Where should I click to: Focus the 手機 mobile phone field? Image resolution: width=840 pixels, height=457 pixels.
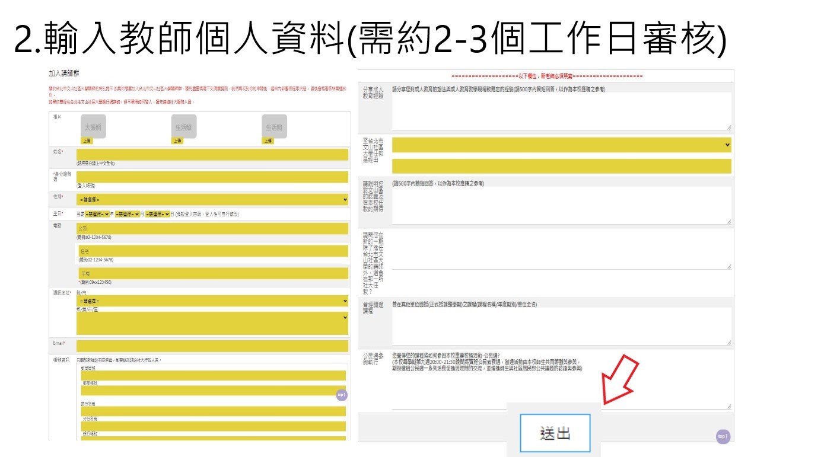point(214,273)
